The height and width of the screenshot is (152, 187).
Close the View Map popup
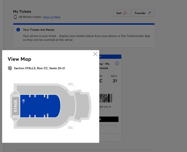coord(95,54)
